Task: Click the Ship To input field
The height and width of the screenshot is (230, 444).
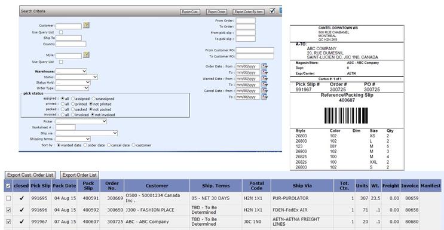Action: click(69, 38)
